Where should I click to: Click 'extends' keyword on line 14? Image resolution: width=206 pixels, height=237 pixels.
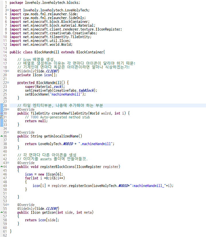point(68,52)
